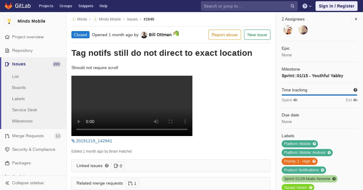Click the Platform::Mobile::Android help icon
Screen dimensions: 363x190
pos(329,153)
